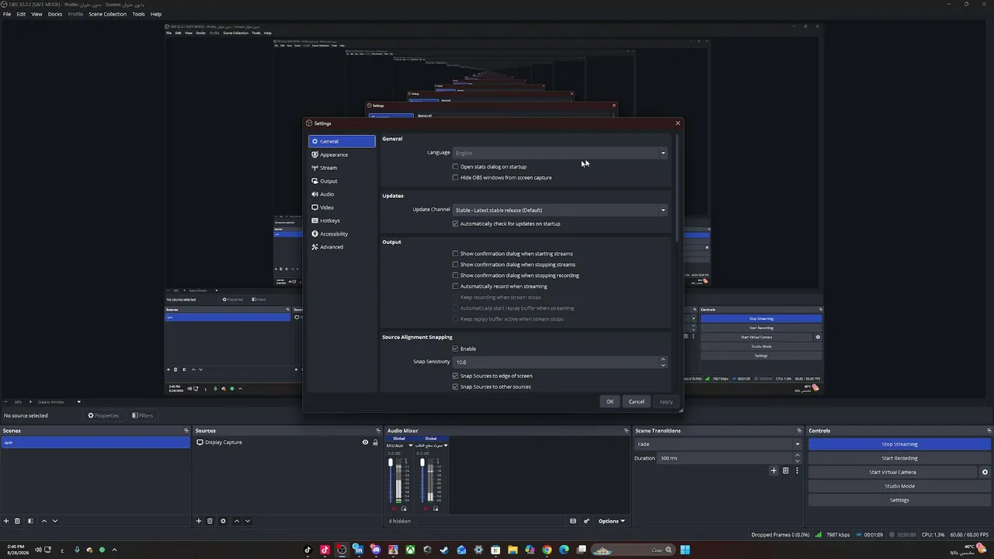Open transition properties three-dot menu
This screenshot has height=559, width=994.
[797, 470]
